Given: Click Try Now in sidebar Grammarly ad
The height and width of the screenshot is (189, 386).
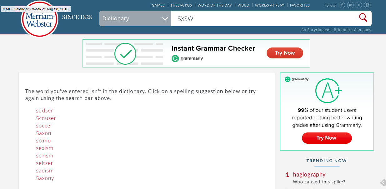Looking at the screenshot, I should (x=327, y=138).
